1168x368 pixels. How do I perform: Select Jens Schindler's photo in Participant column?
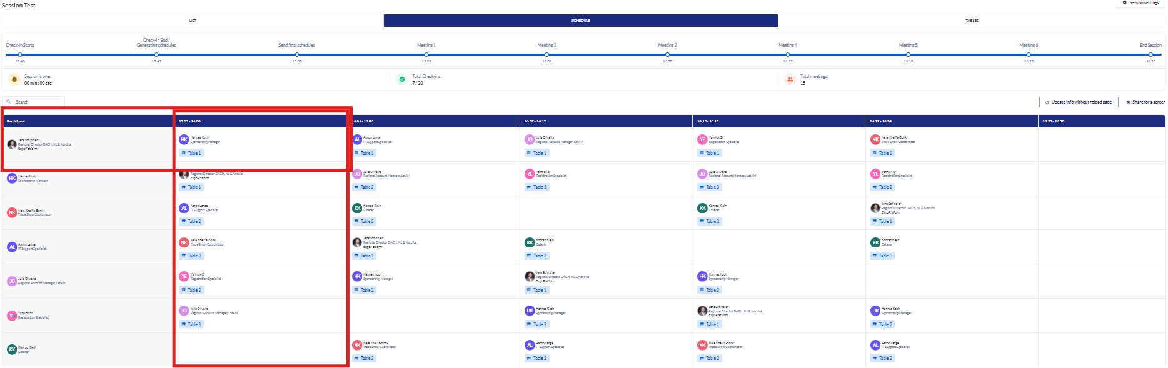(12, 144)
